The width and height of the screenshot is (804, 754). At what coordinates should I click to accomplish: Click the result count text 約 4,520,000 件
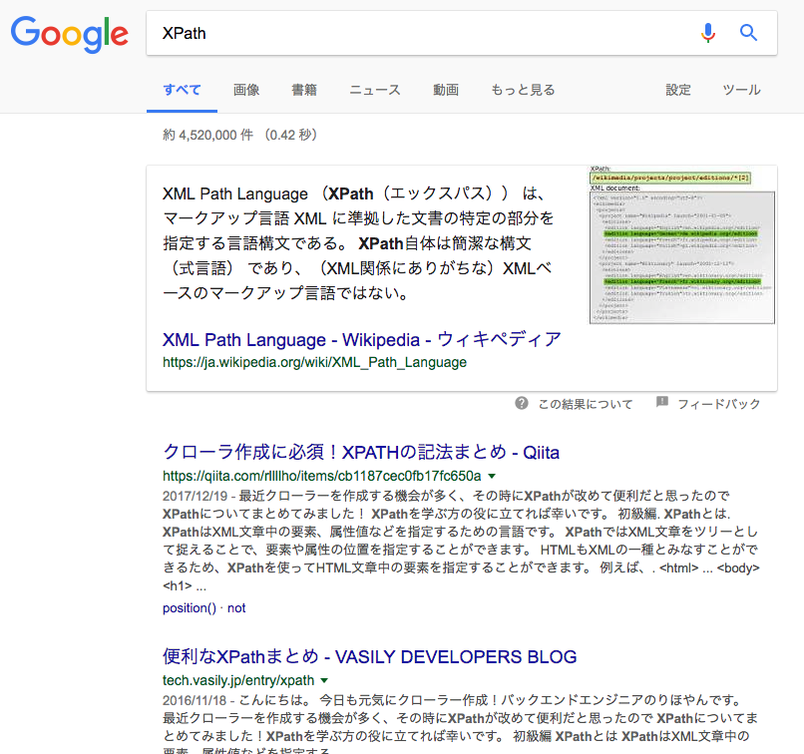coord(207,135)
